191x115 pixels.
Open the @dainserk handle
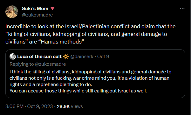(x=82, y=57)
